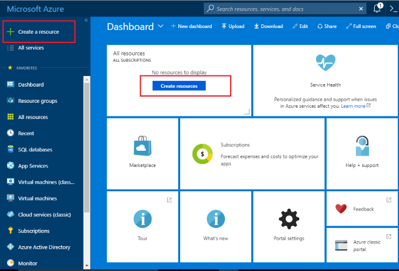399x271 pixels.
Task: Click the Help + support person icon
Action: click(362, 146)
